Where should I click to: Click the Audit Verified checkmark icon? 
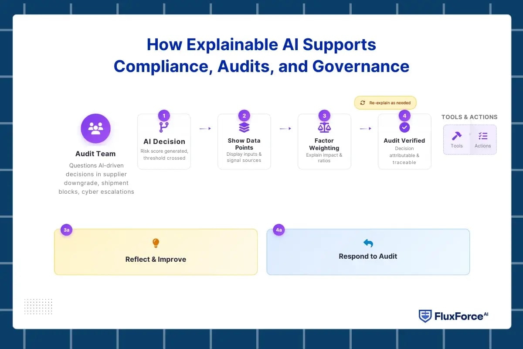coord(404,127)
